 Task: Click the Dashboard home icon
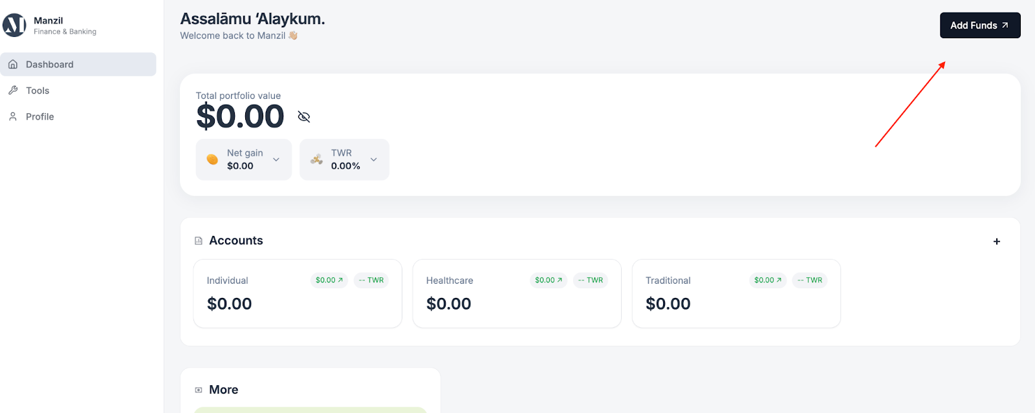point(13,65)
